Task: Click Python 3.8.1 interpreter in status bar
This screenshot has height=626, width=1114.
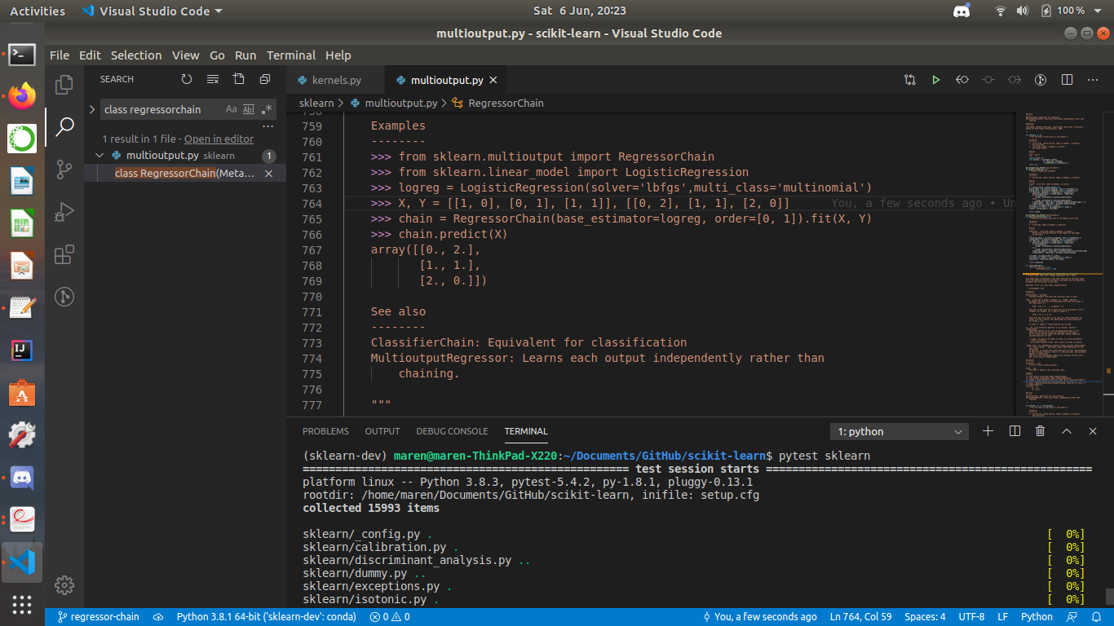Action: [x=267, y=617]
